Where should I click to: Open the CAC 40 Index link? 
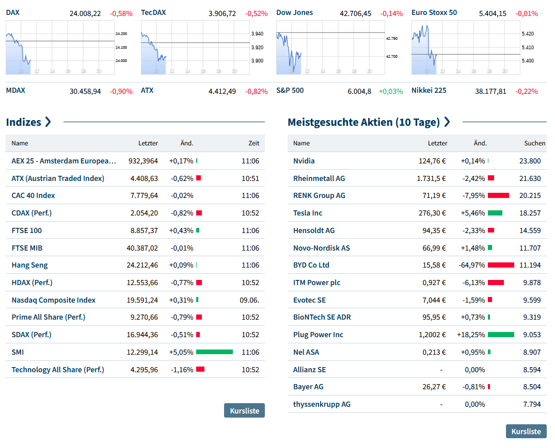point(33,196)
